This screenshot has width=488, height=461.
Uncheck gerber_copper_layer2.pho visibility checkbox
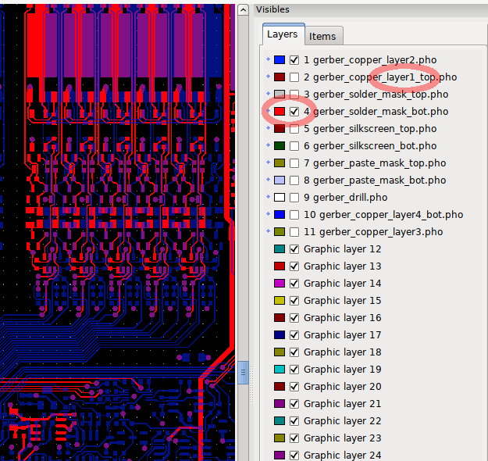(294, 60)
